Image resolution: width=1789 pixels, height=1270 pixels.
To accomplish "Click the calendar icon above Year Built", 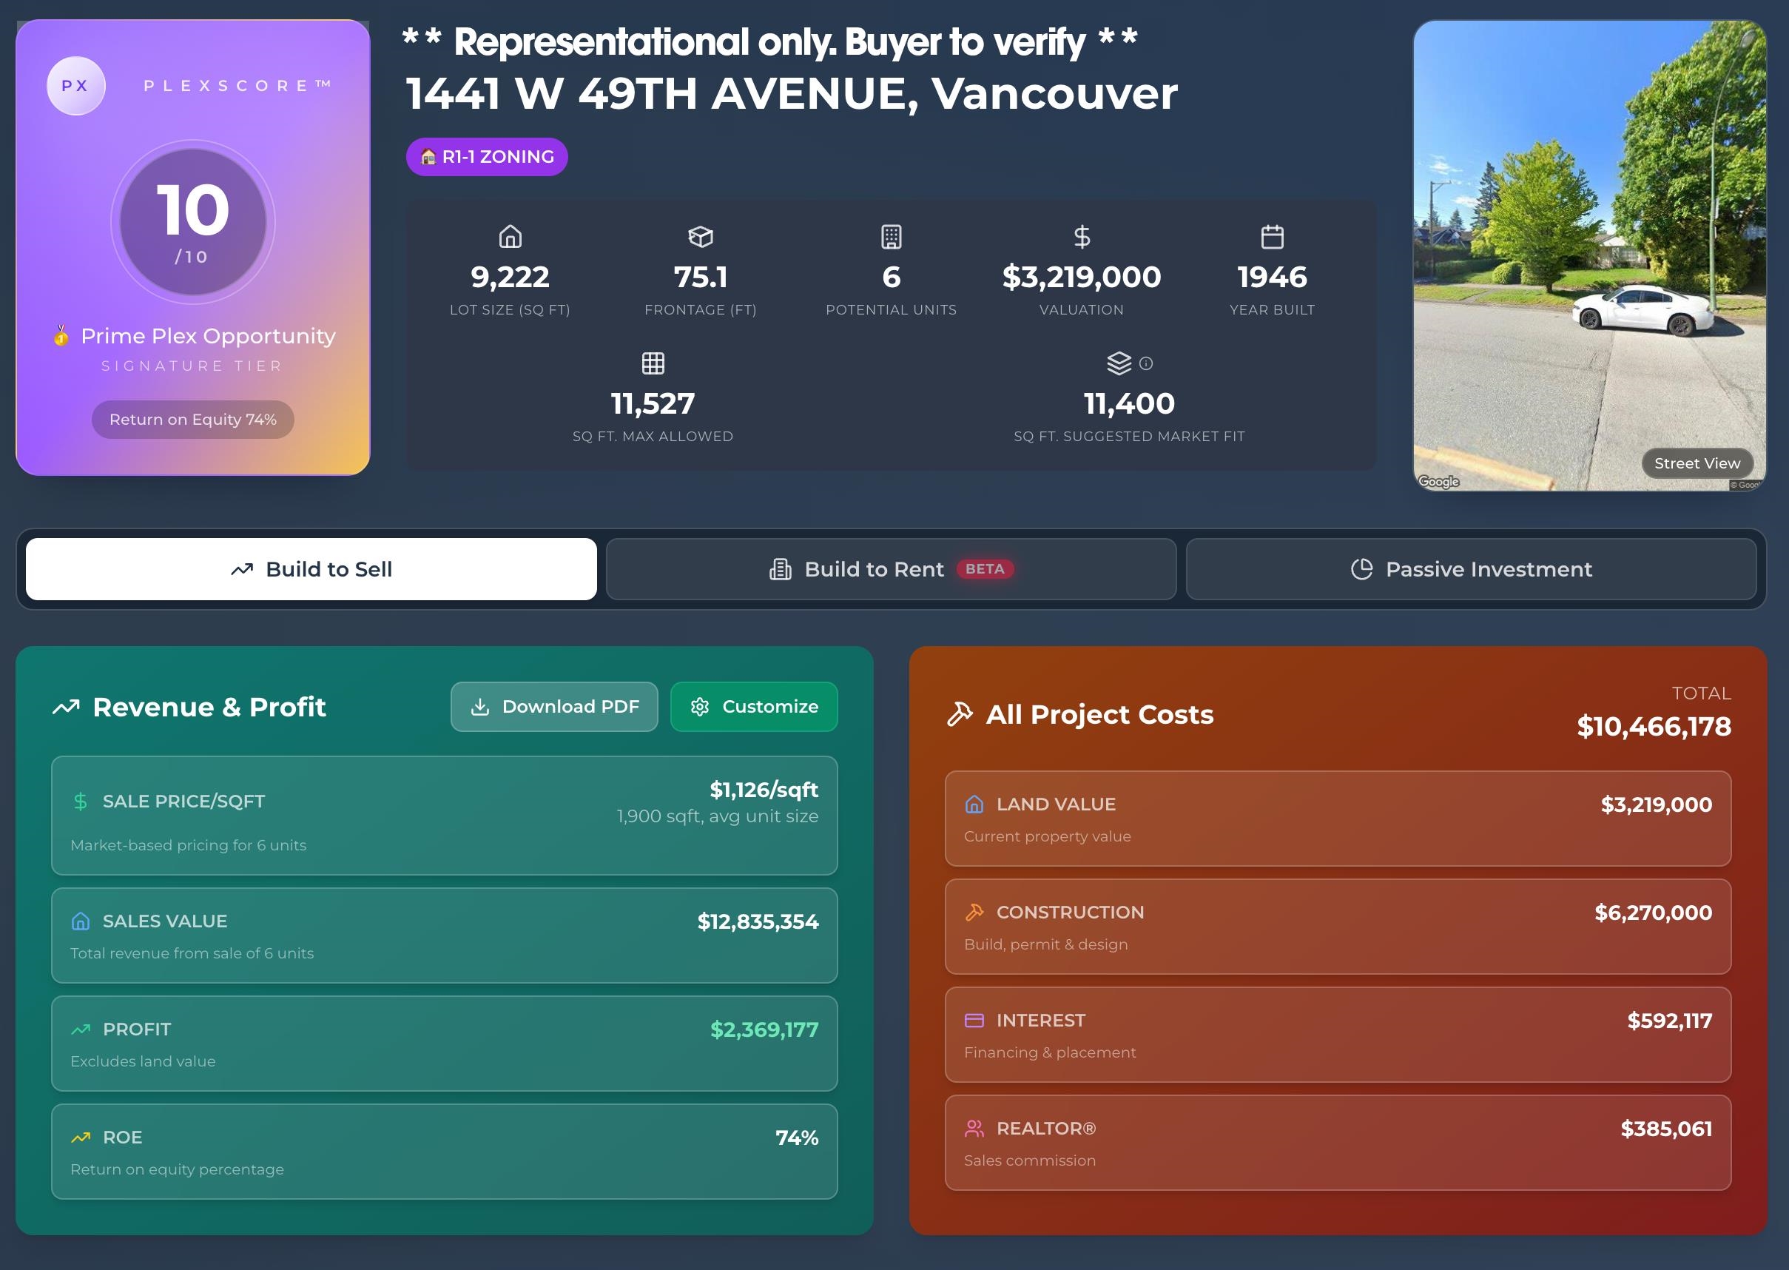I will (x=1273, y=236).
